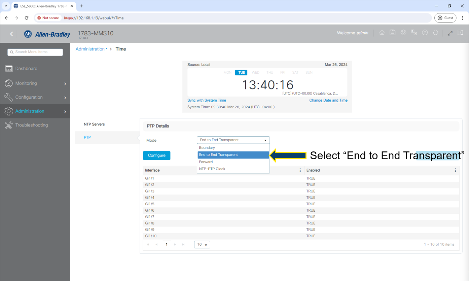Click the save configuration disk icon
This screenshot has height=281, width=469.
(392, 33)
